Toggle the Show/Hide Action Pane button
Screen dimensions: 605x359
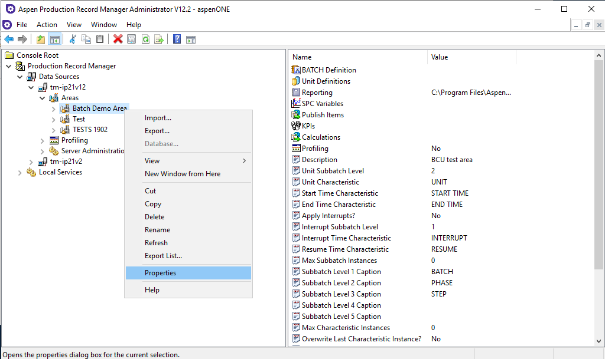coord(190,39)
